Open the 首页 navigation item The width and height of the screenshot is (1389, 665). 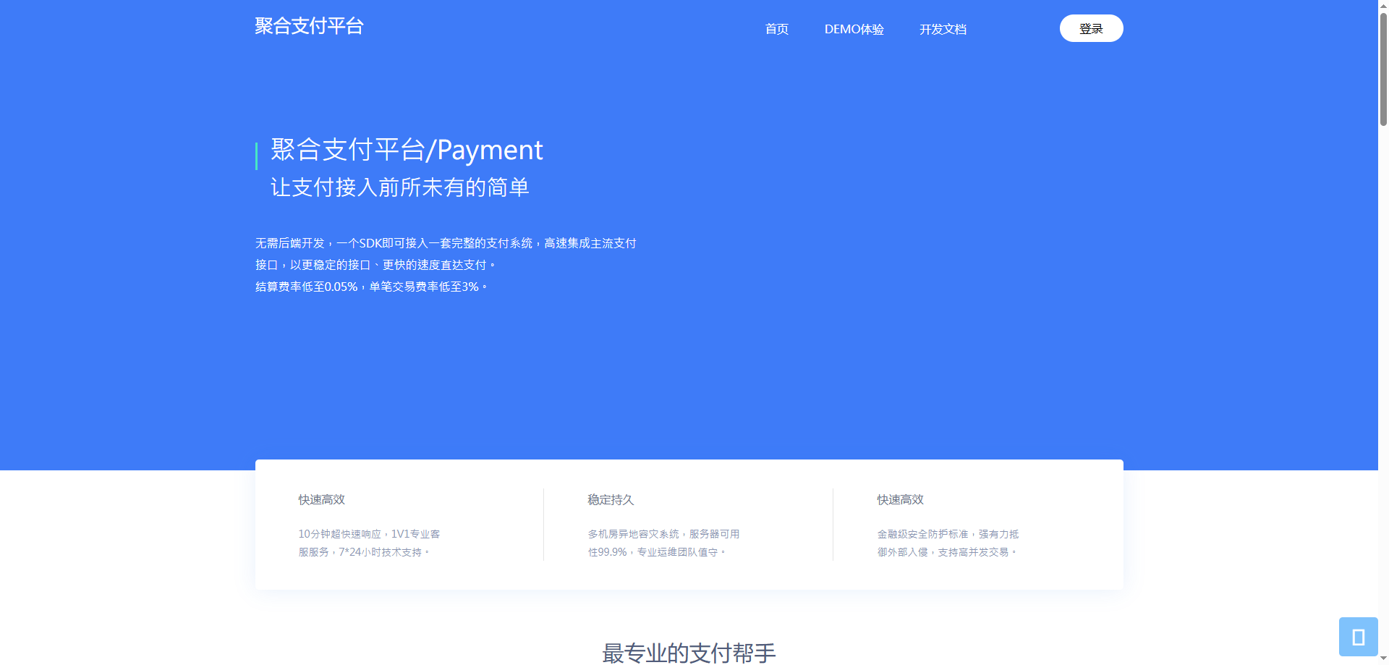click(777, 30)
